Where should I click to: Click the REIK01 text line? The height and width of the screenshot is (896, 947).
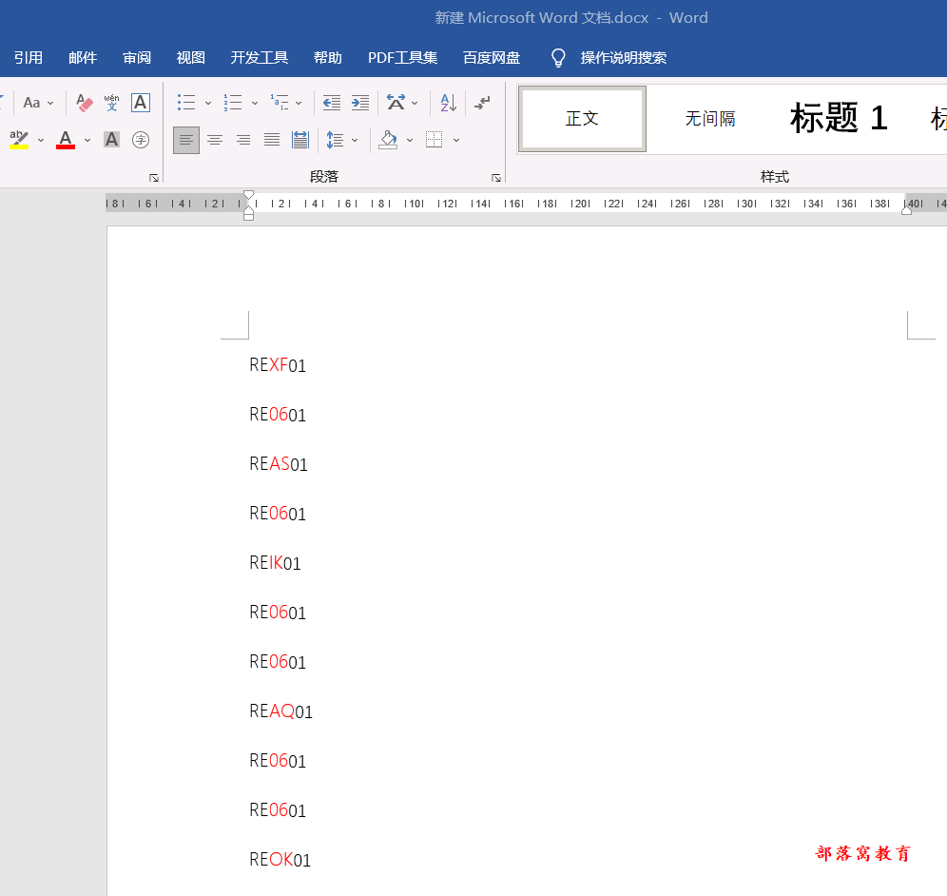click(275, 563)
